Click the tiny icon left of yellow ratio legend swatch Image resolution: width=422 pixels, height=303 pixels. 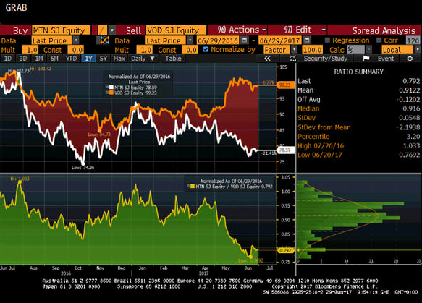pos(188,187)
